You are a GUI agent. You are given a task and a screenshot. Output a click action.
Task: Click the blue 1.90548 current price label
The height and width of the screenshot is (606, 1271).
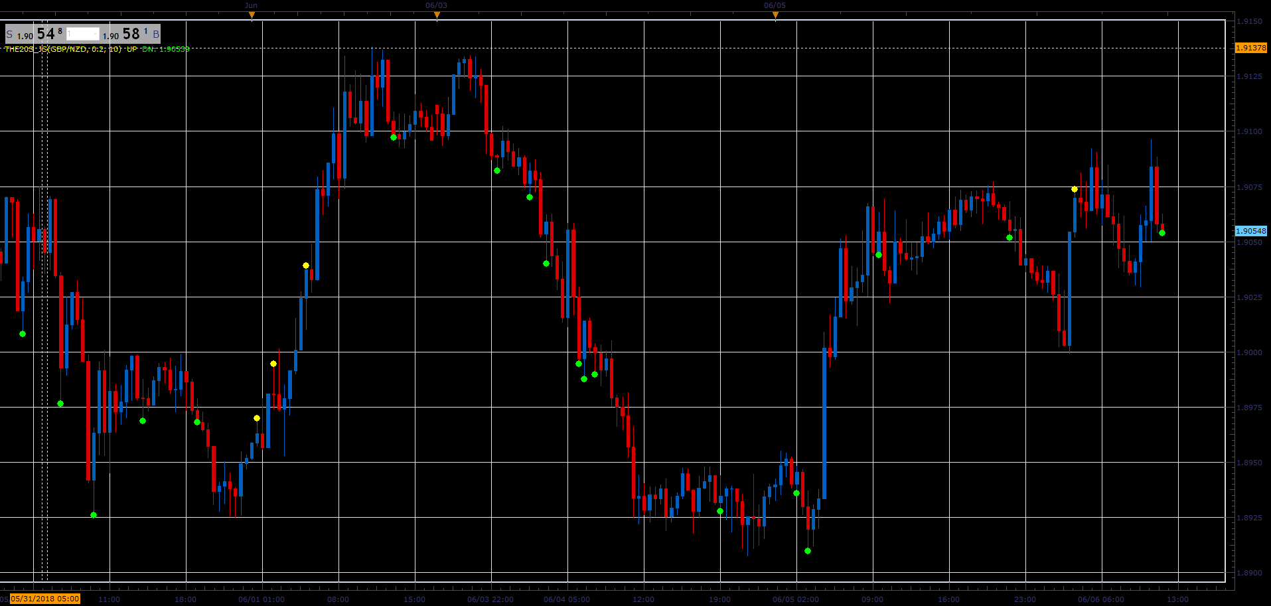click(x=1250, y=231)
